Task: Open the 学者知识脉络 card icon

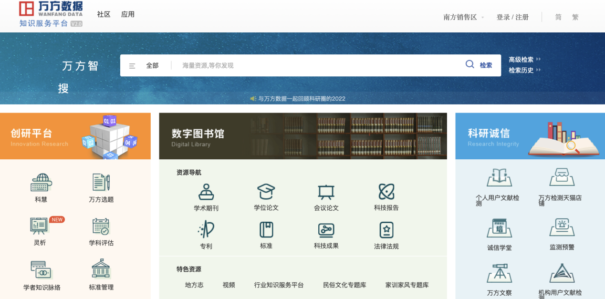Action: click(x=42, y=270)
